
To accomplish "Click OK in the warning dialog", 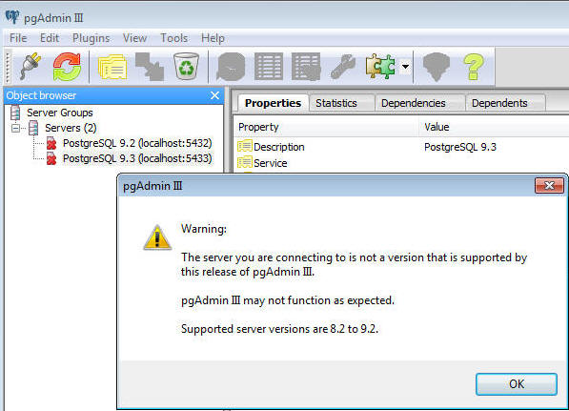I will 517,384.
